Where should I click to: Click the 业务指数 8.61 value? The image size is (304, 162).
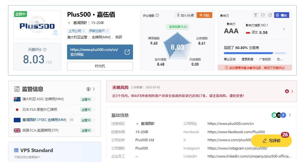(202, 43)
